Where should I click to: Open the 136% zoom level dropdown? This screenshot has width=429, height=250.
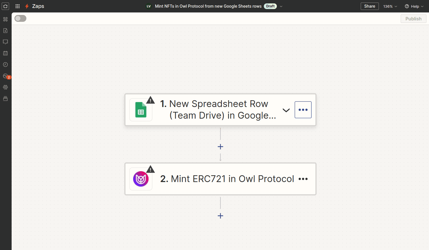click(x=390, y=6)
